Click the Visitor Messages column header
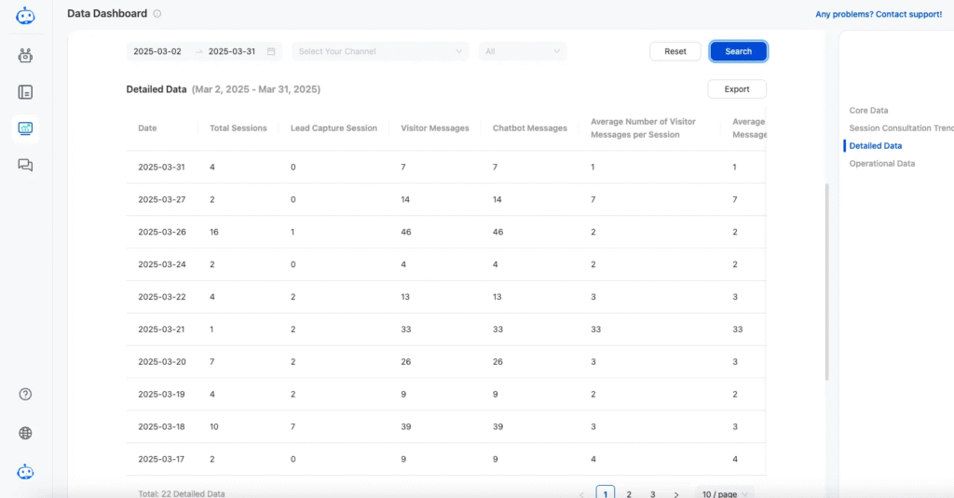Image resolution: width=954 pixels, height=498 pixels. [x=434, y=128]
